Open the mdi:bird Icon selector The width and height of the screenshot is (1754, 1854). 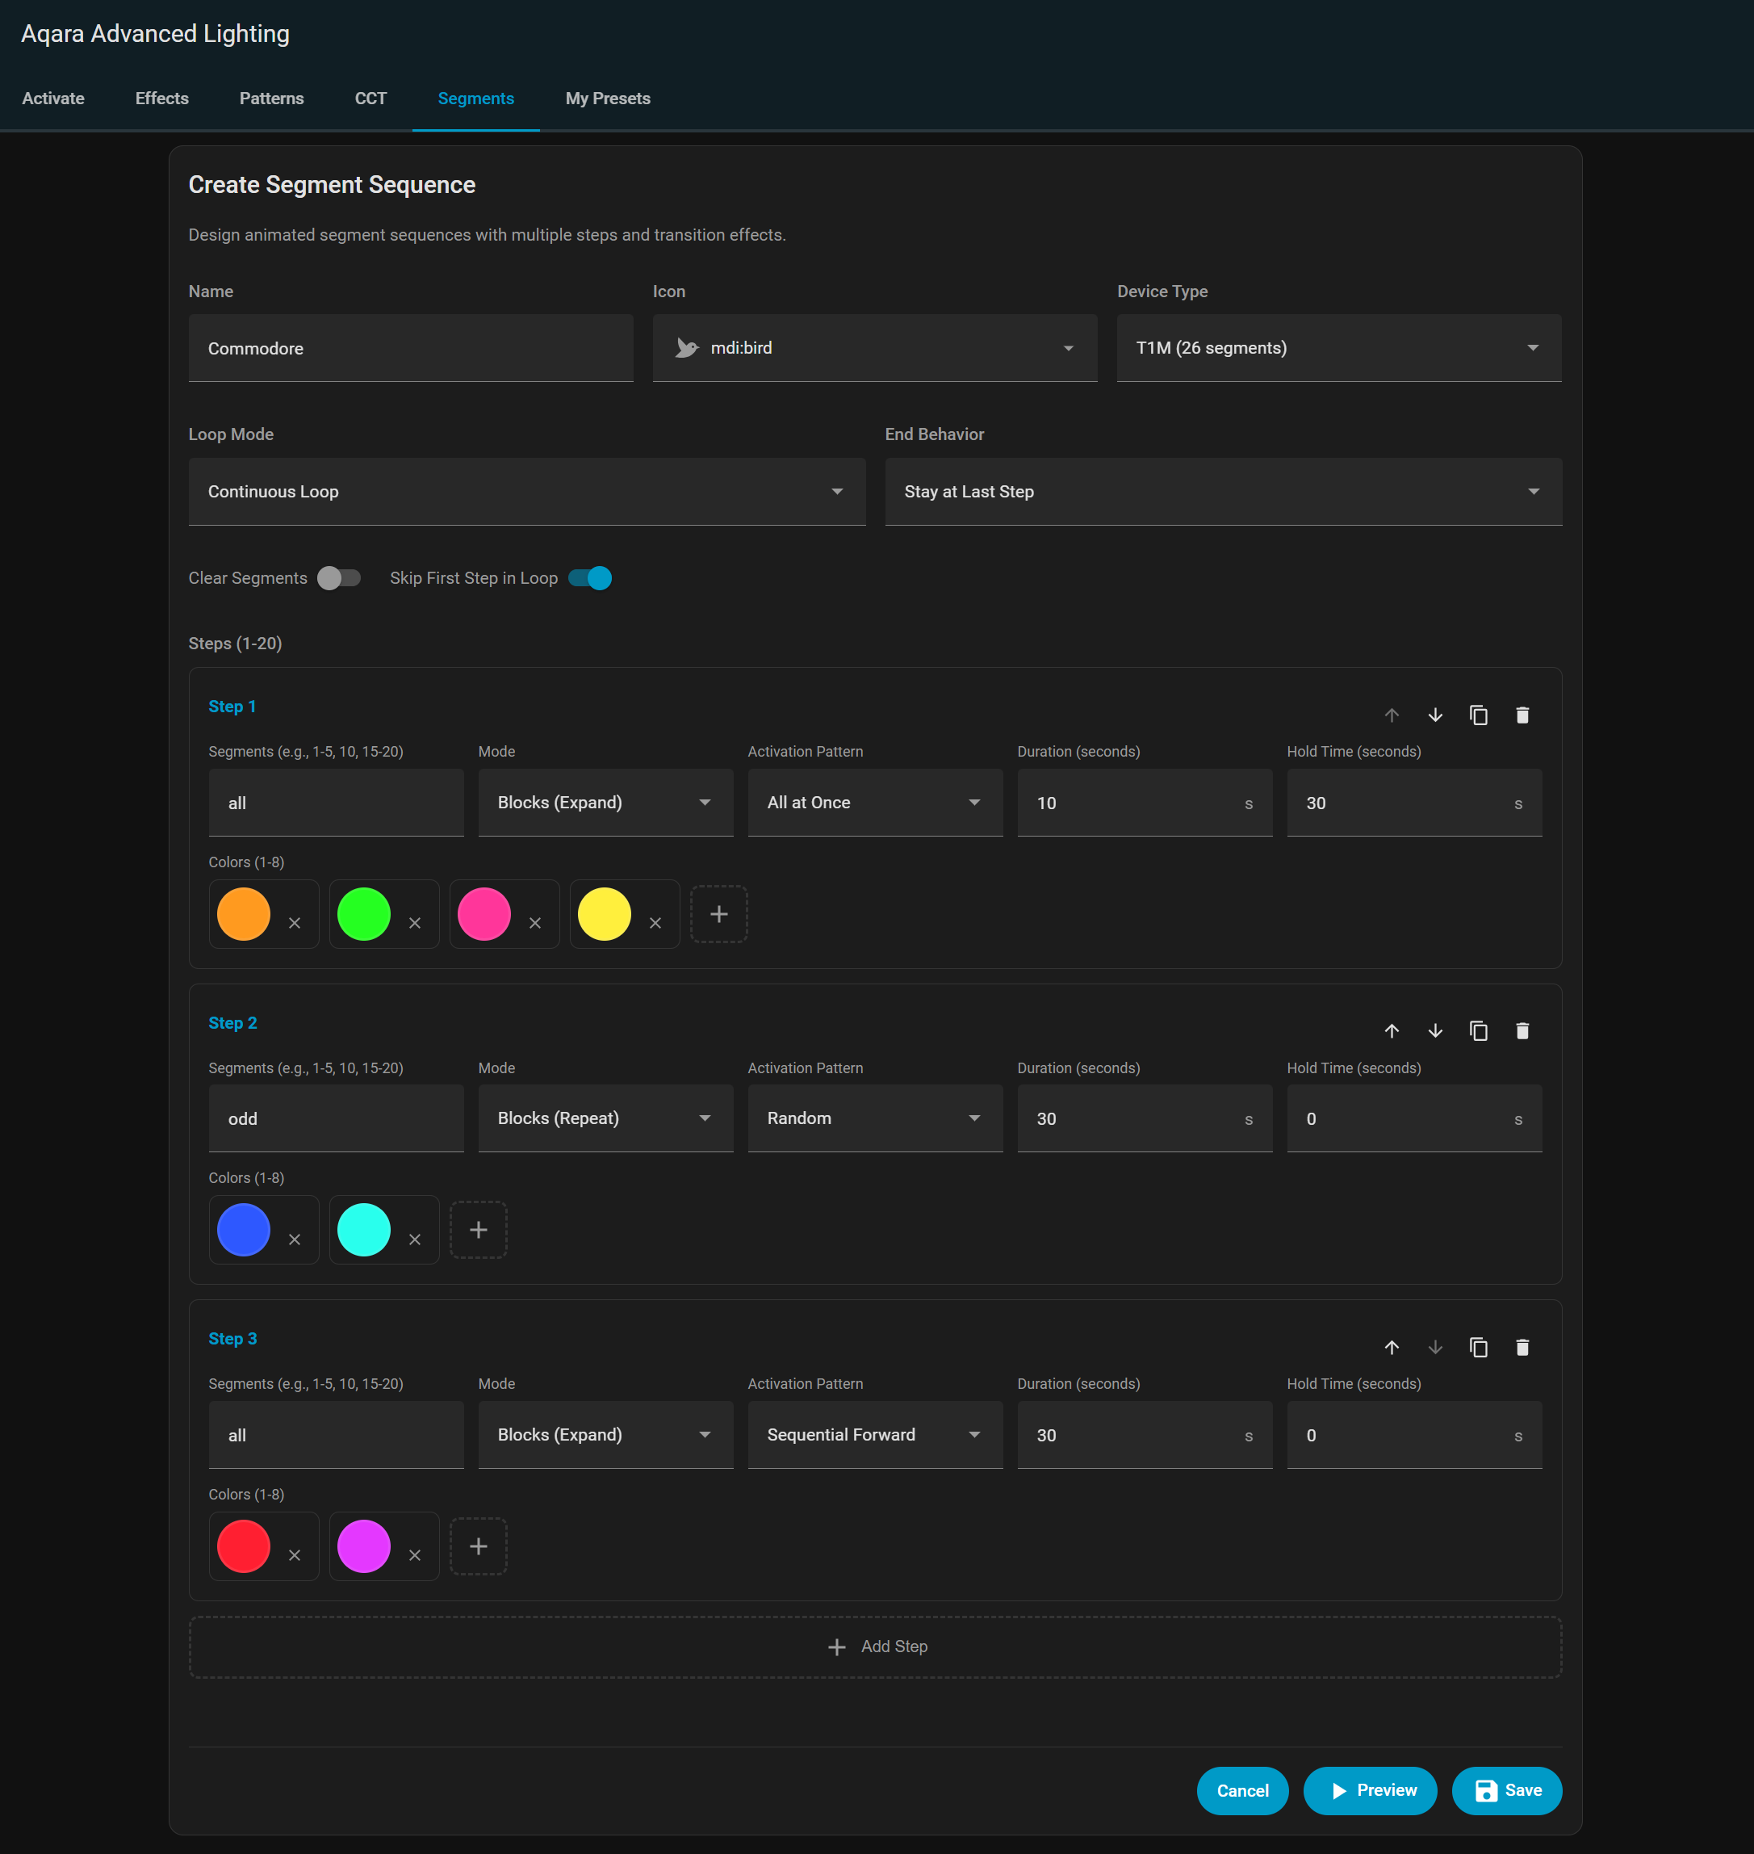point(873,348)
